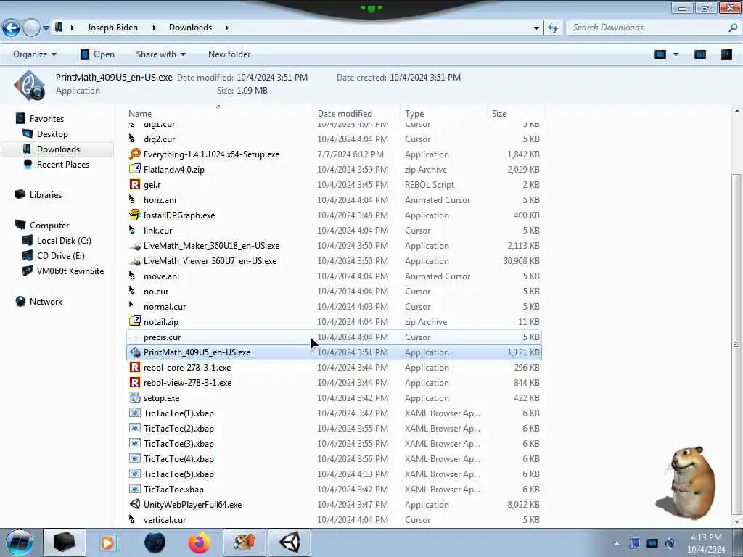Click the Change your view icon

pyautogui.click(x=660, y=54)
